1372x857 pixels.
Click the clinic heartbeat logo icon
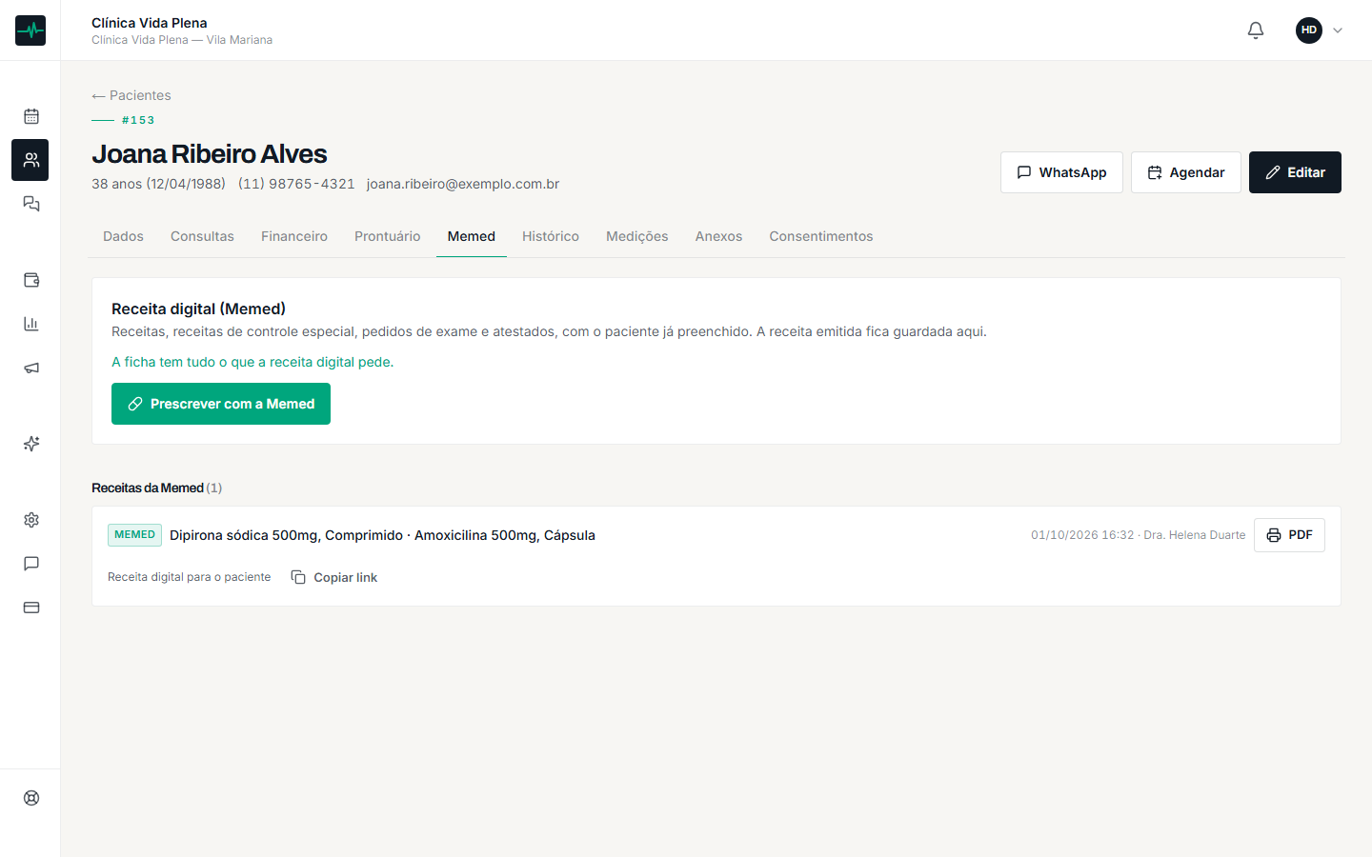[x=30, y=30]
